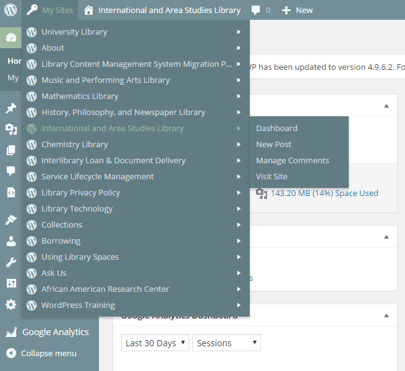Collapse the top dashboard widget triangle
This screenshot has height=371, width=405.
coord(386,106)
